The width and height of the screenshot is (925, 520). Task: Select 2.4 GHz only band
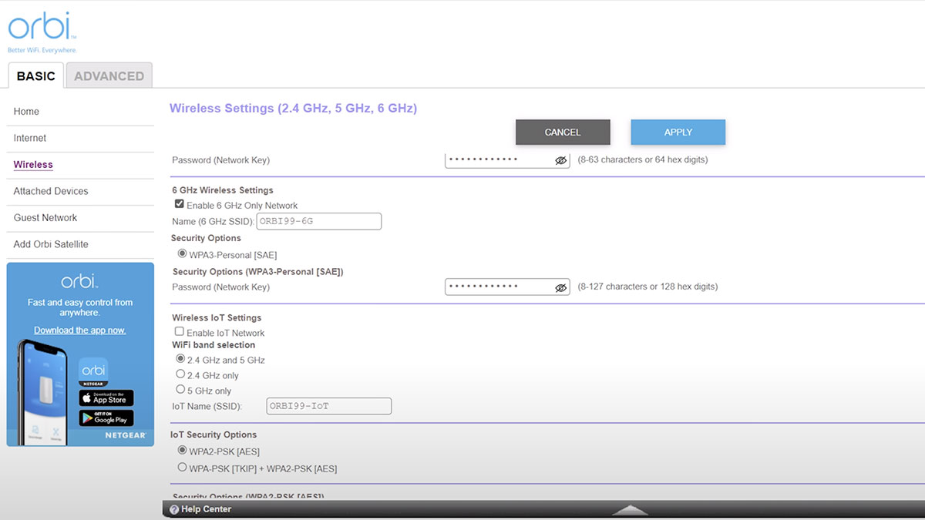click(x=180, y=374)
